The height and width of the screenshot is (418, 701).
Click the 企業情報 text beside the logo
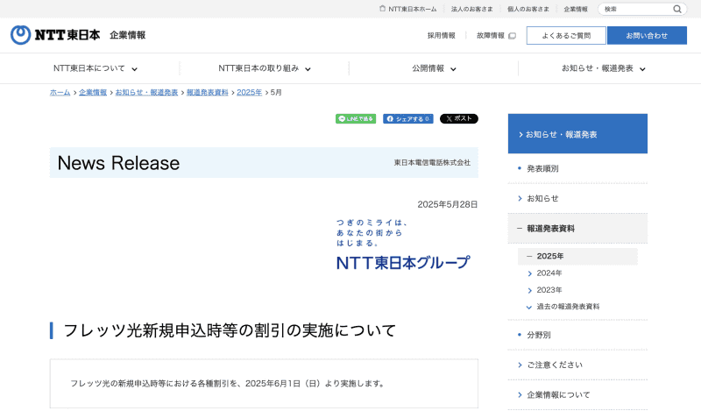(127, 35)
